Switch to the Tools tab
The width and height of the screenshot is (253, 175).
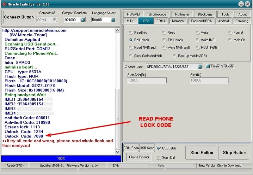225,14
